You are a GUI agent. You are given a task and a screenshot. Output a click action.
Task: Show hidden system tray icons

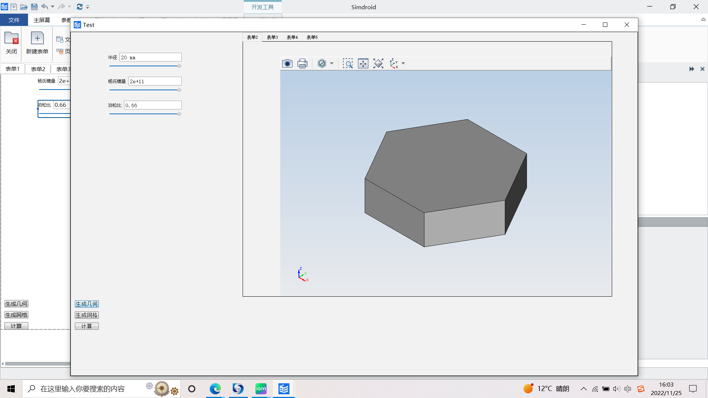tap(584, 389)
